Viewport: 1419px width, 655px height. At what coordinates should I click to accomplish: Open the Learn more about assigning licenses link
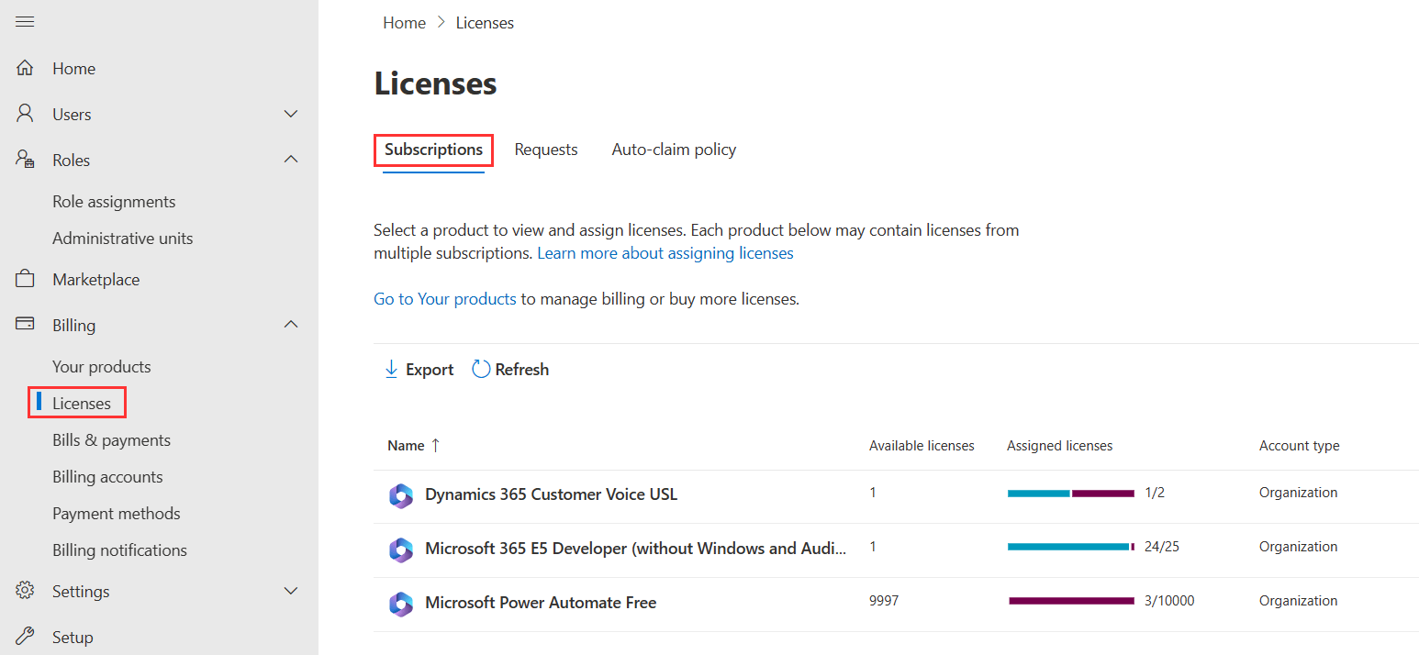click(x=665, y=252)
